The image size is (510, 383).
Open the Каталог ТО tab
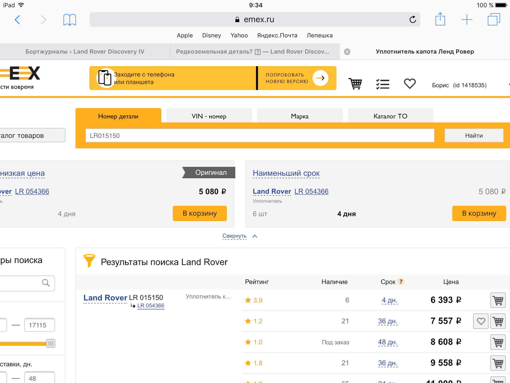tap(390, 116)
